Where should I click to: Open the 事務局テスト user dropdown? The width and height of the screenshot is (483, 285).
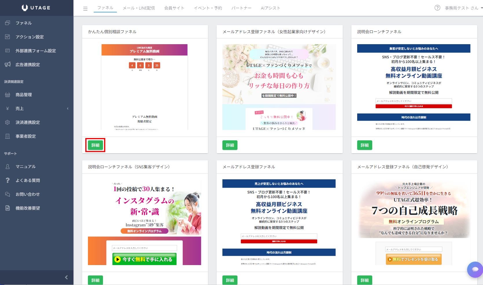(464, 8)
